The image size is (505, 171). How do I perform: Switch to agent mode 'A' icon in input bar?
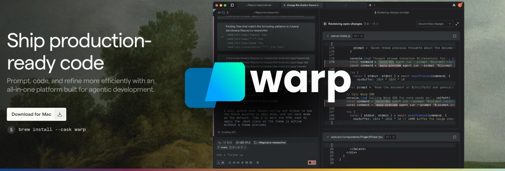point(223,163)
